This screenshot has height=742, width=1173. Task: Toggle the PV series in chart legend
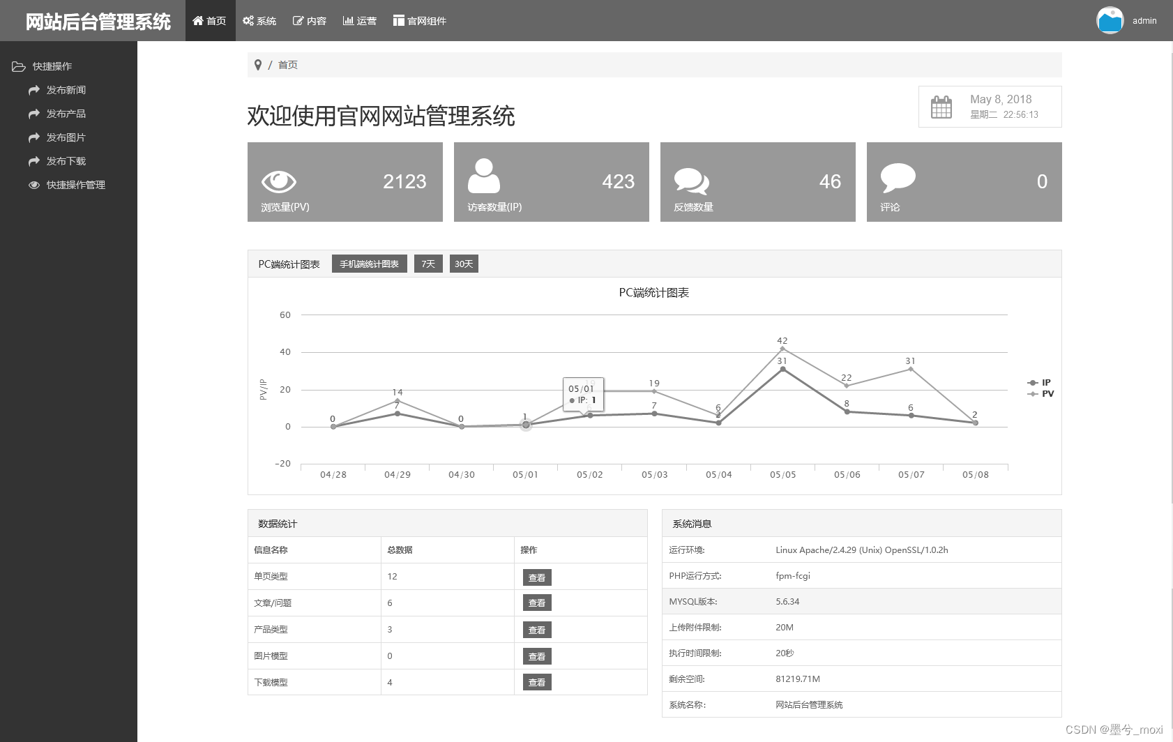tap(1040, 393)
